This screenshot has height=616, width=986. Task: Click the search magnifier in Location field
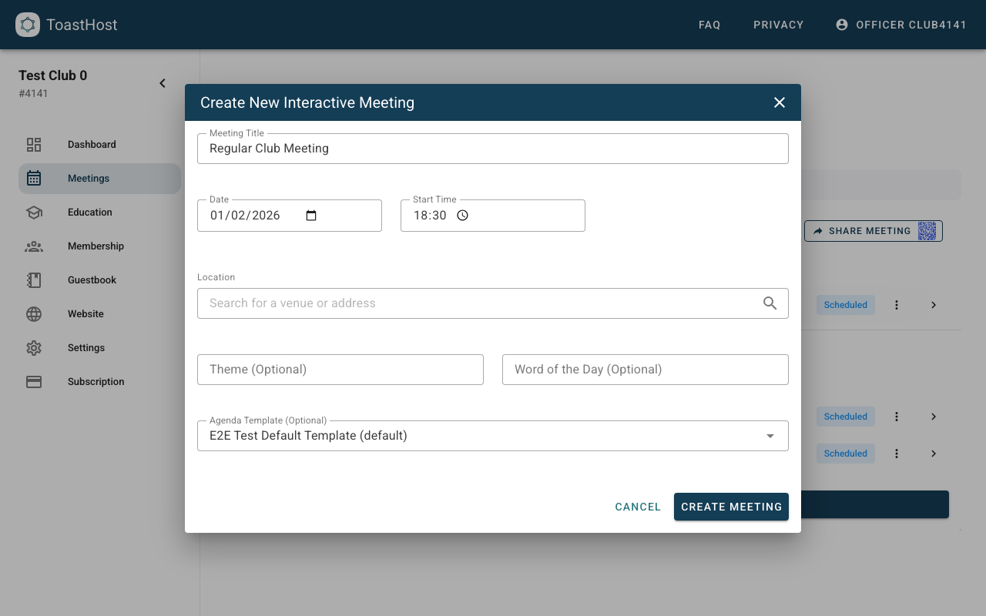click(770, 303)
